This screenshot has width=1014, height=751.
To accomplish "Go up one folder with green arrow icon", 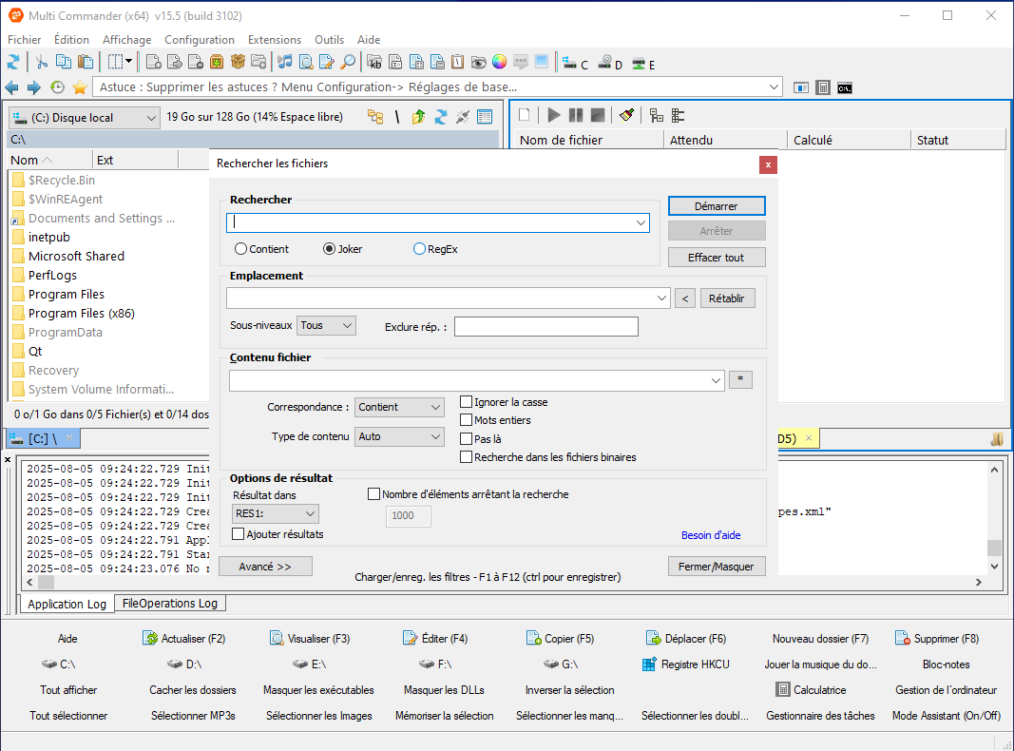I will tap(418, 117).
